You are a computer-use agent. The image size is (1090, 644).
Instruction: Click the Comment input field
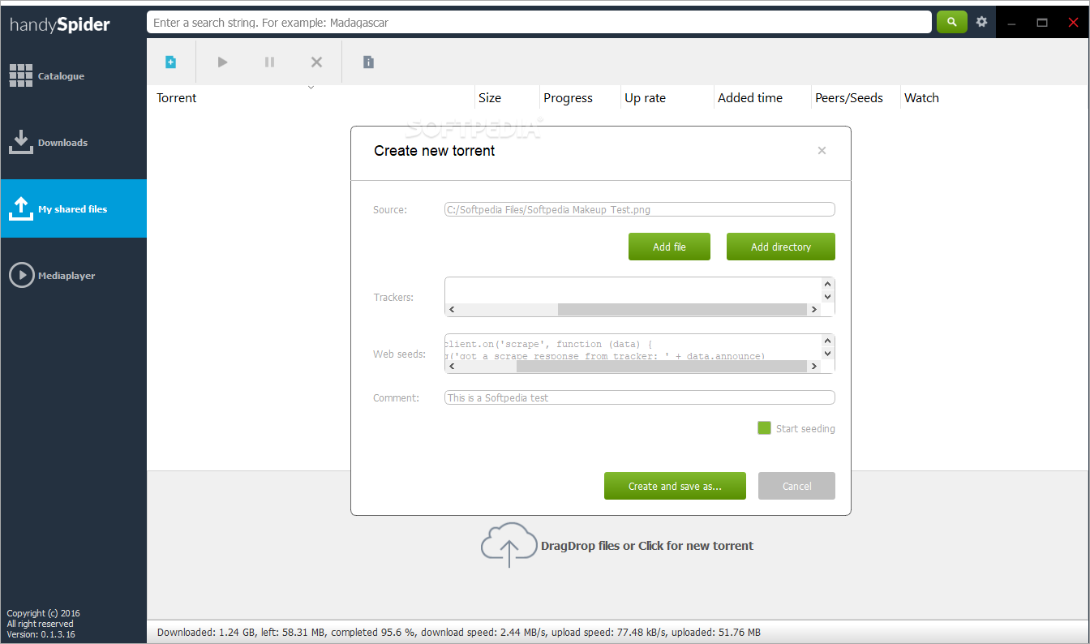(x=639, y=397)
